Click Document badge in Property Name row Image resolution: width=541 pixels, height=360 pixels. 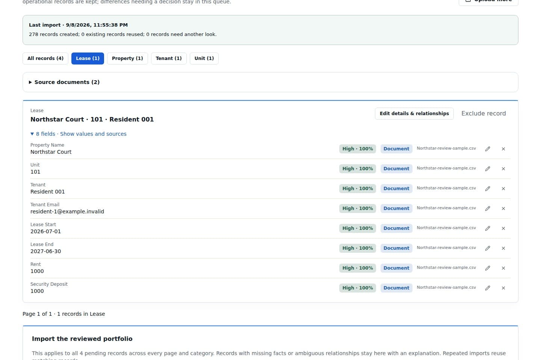pyautogui.click(x=396, y=149)
